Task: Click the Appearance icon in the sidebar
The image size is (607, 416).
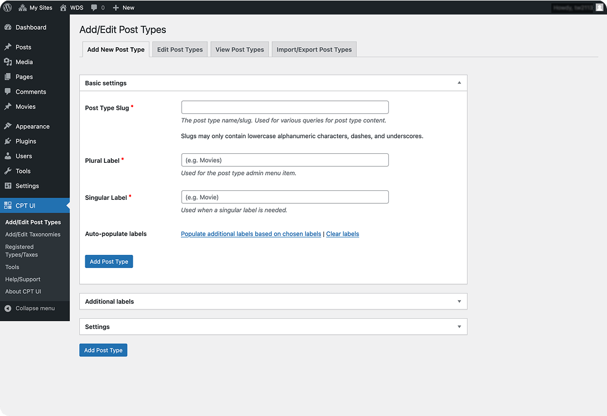Action: [x=9, y=126]
